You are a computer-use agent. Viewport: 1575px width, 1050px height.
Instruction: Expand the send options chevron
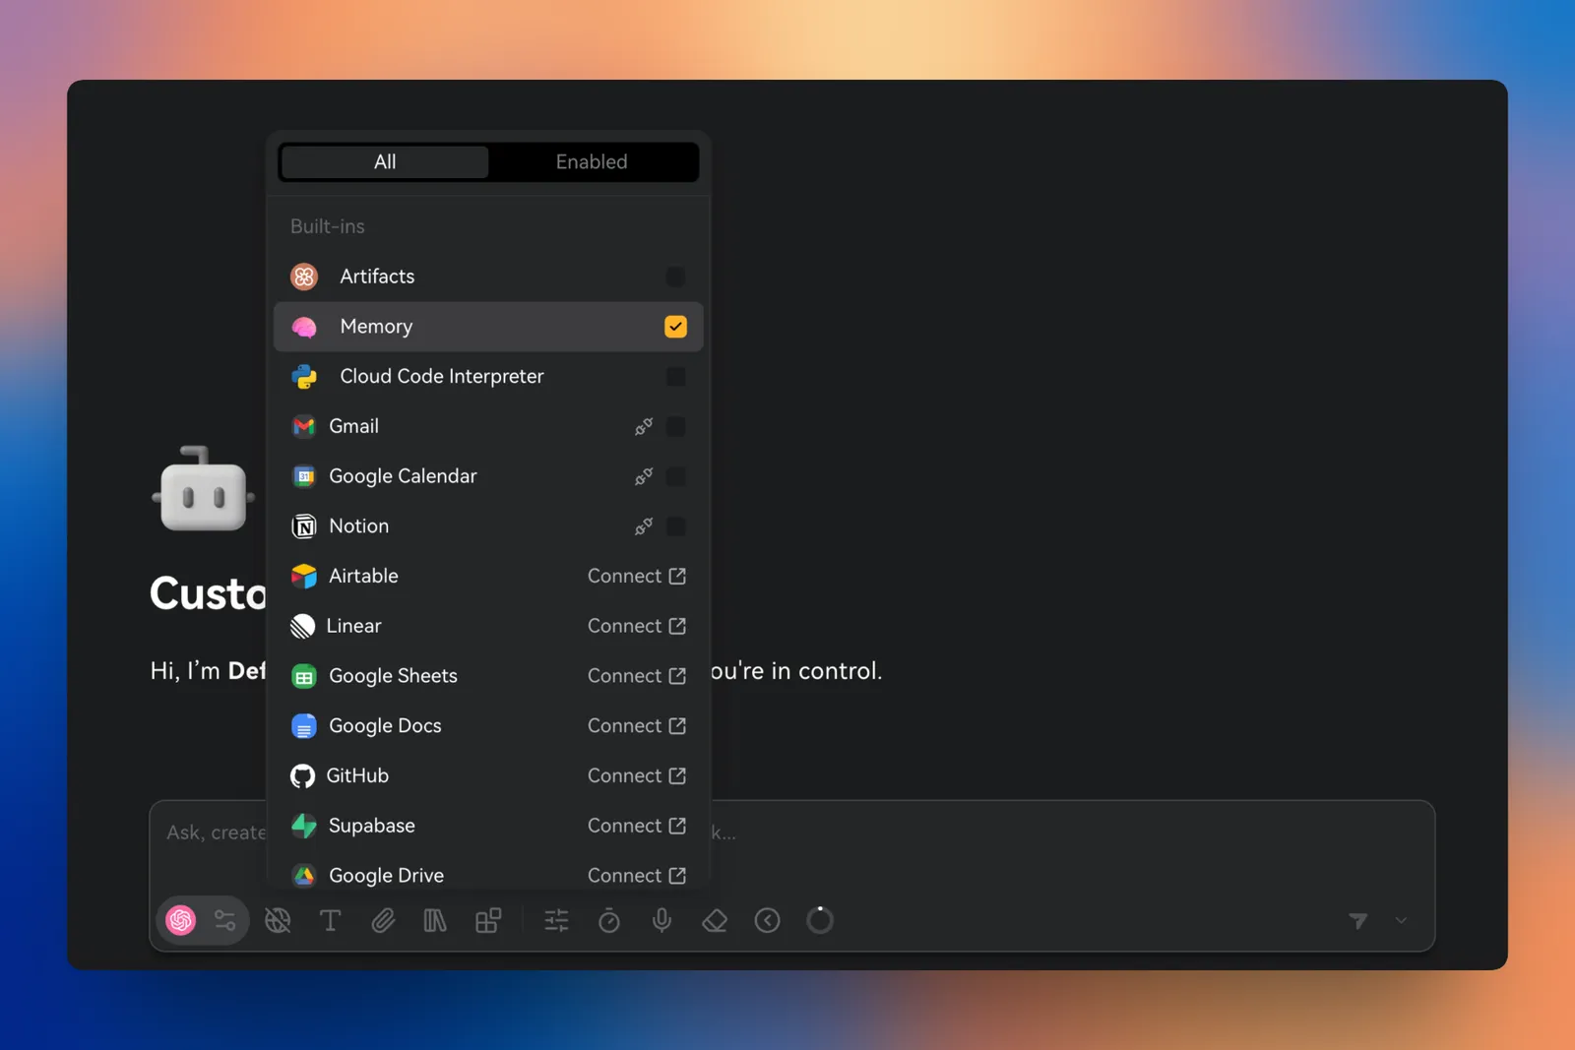pyautogui.click(x=1401, y=920)
